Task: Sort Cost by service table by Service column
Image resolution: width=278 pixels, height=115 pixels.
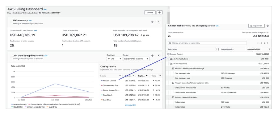Action: point(120,76)
